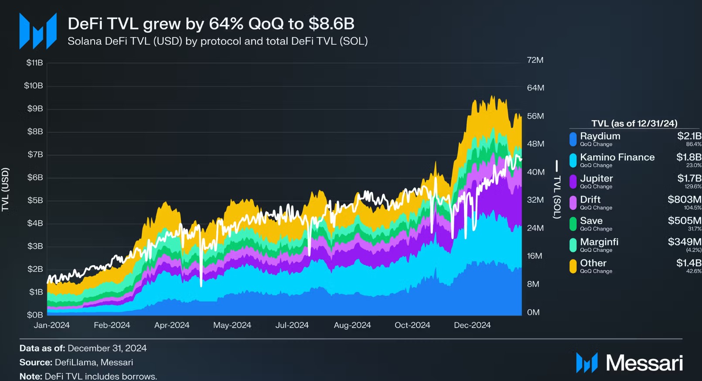Click the $11B y-axis label
Screen dimensions: 702x381
click(34, 63)
